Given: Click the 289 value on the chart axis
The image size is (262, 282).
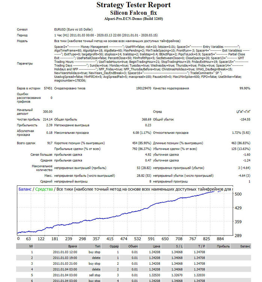Looking at the screenshot, I should [x=238, y=236].
